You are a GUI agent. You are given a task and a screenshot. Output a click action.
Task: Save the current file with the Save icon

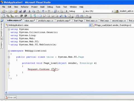20,11
